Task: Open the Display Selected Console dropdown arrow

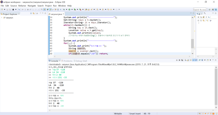Action: tap(205, 60)
